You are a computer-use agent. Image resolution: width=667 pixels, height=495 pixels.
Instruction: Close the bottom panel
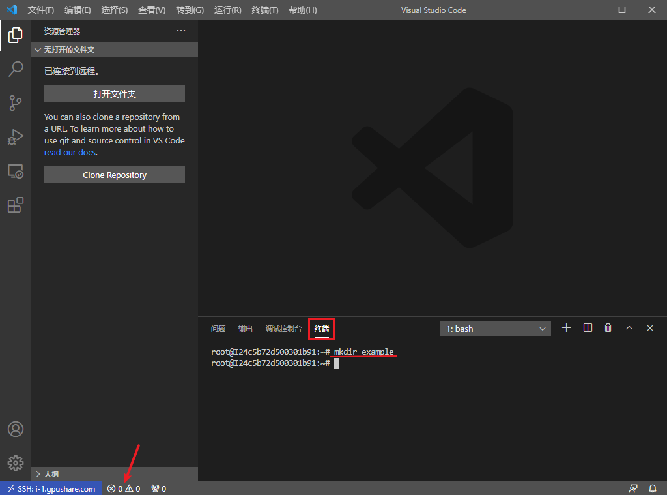click(x=650, y=328)
